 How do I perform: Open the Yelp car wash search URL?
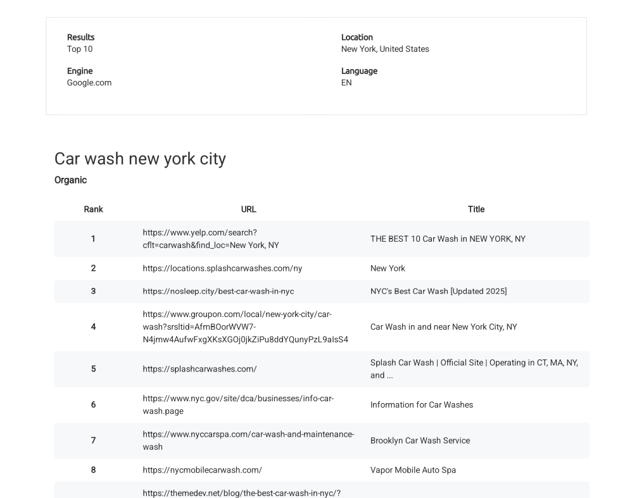point(211,239)
